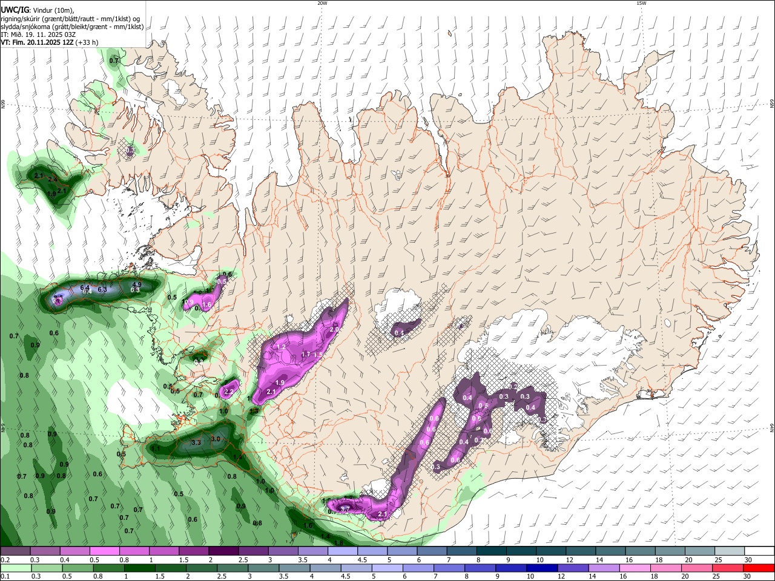
Task: Select the white 30 snow legend swatch
Action: pyautogui.click(x=759, y=551)
